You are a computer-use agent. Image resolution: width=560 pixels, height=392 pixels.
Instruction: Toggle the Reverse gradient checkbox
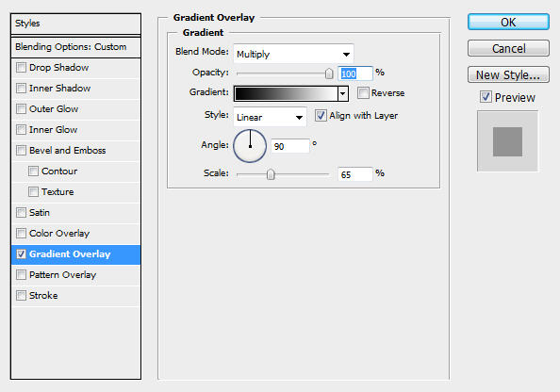point(363,93)
